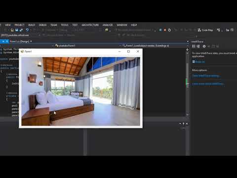Image resolution: width=237 pixels, height=178 pixels.
Task: Click the Save icon in toolbar
Action: [x=17, y=30]
